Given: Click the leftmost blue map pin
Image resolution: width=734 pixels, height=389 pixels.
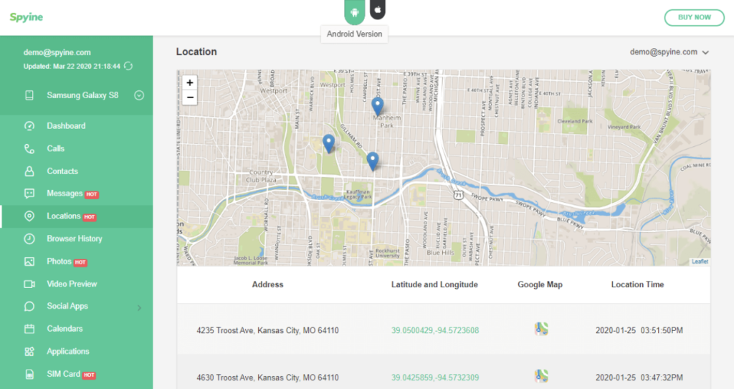Looking at the screenshot, I should 328,144.
